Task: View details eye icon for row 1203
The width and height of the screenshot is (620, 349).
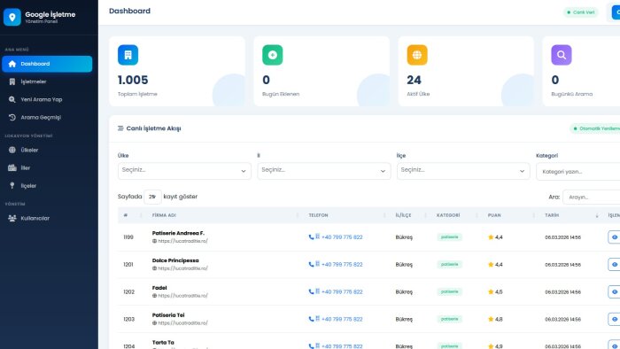Action: (x=614, y=319)
